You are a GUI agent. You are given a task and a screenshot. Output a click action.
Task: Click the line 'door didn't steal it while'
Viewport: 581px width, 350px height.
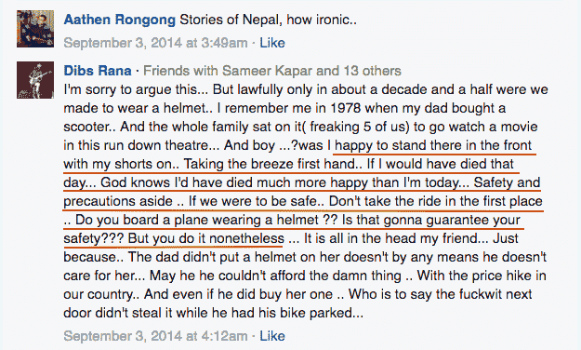[214, 313]
